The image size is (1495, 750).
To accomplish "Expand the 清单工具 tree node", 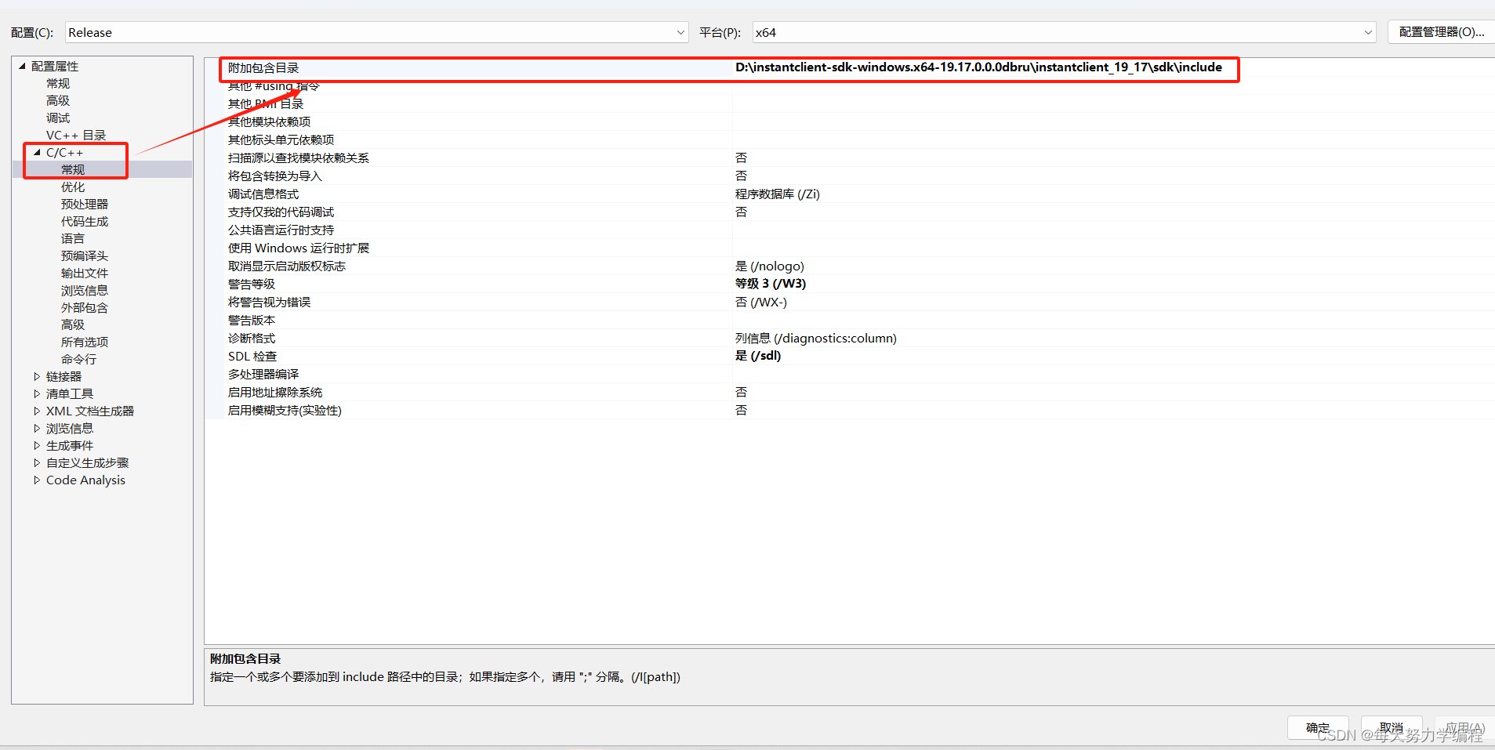I will tap(38, 393).
